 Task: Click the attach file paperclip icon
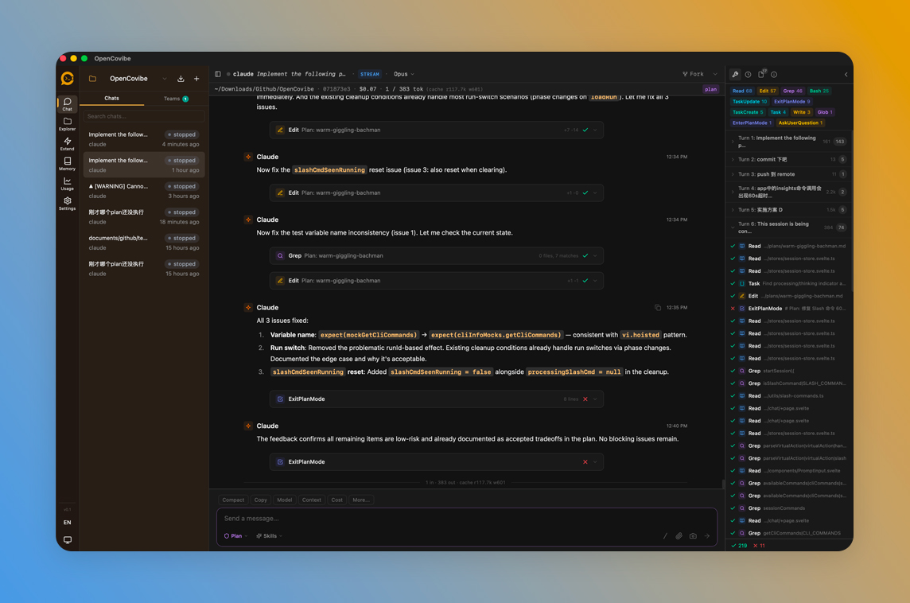coord(679,536)
